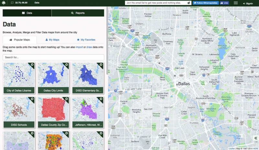Add DISD Schools card via arrow icon
259x150 pixels.
pos(32,99)
